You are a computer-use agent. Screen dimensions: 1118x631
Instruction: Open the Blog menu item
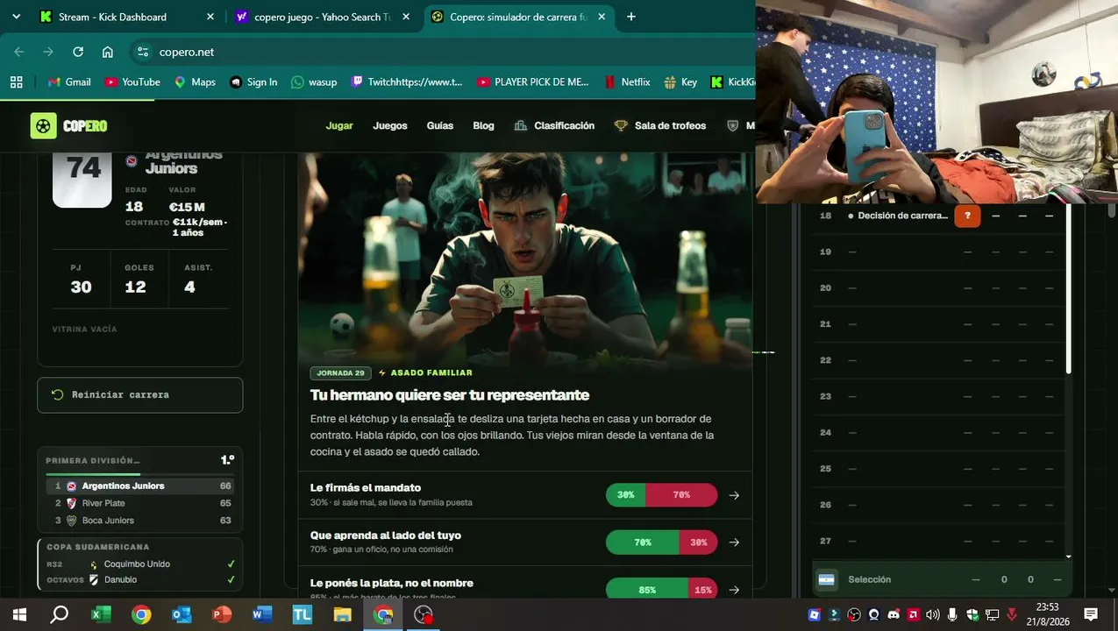(483, 125)
